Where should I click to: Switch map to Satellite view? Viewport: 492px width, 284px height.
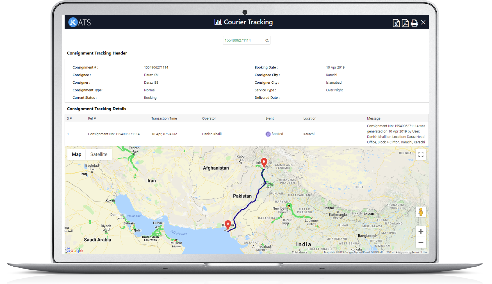click(99, 154)
